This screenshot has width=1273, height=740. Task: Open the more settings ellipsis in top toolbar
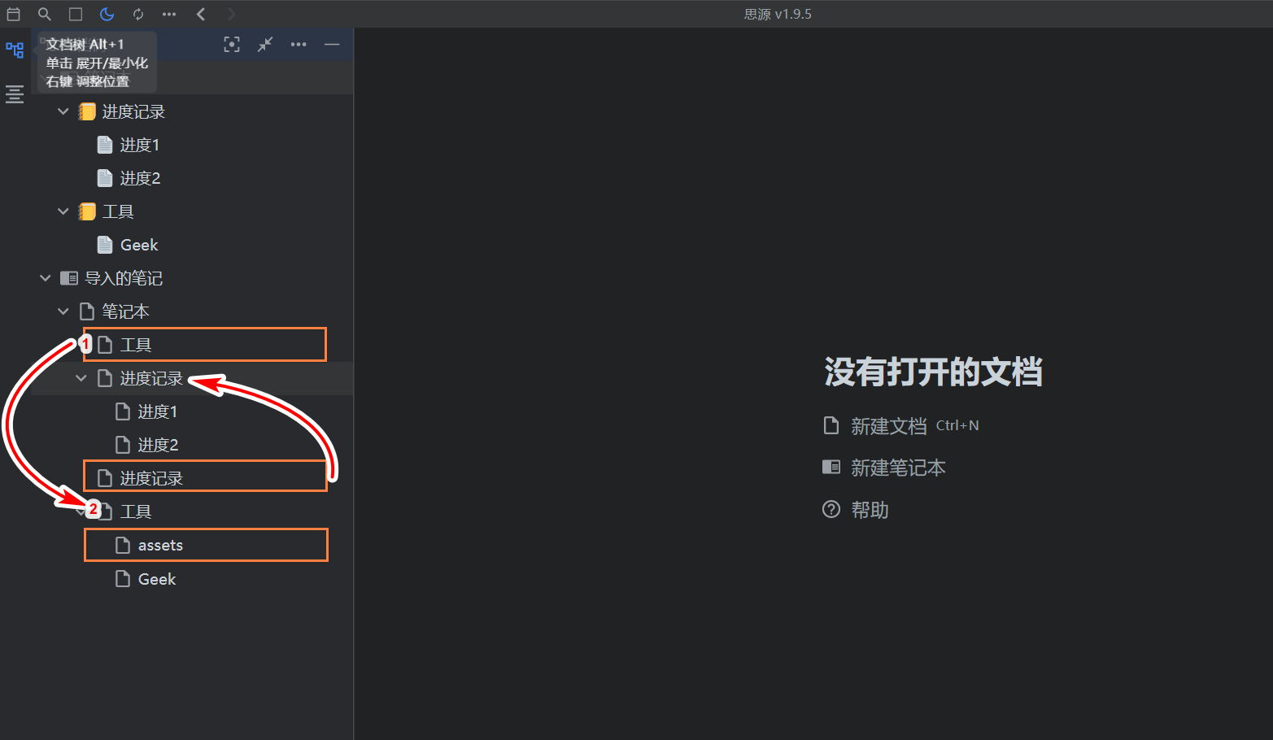(x=169, y=14)
